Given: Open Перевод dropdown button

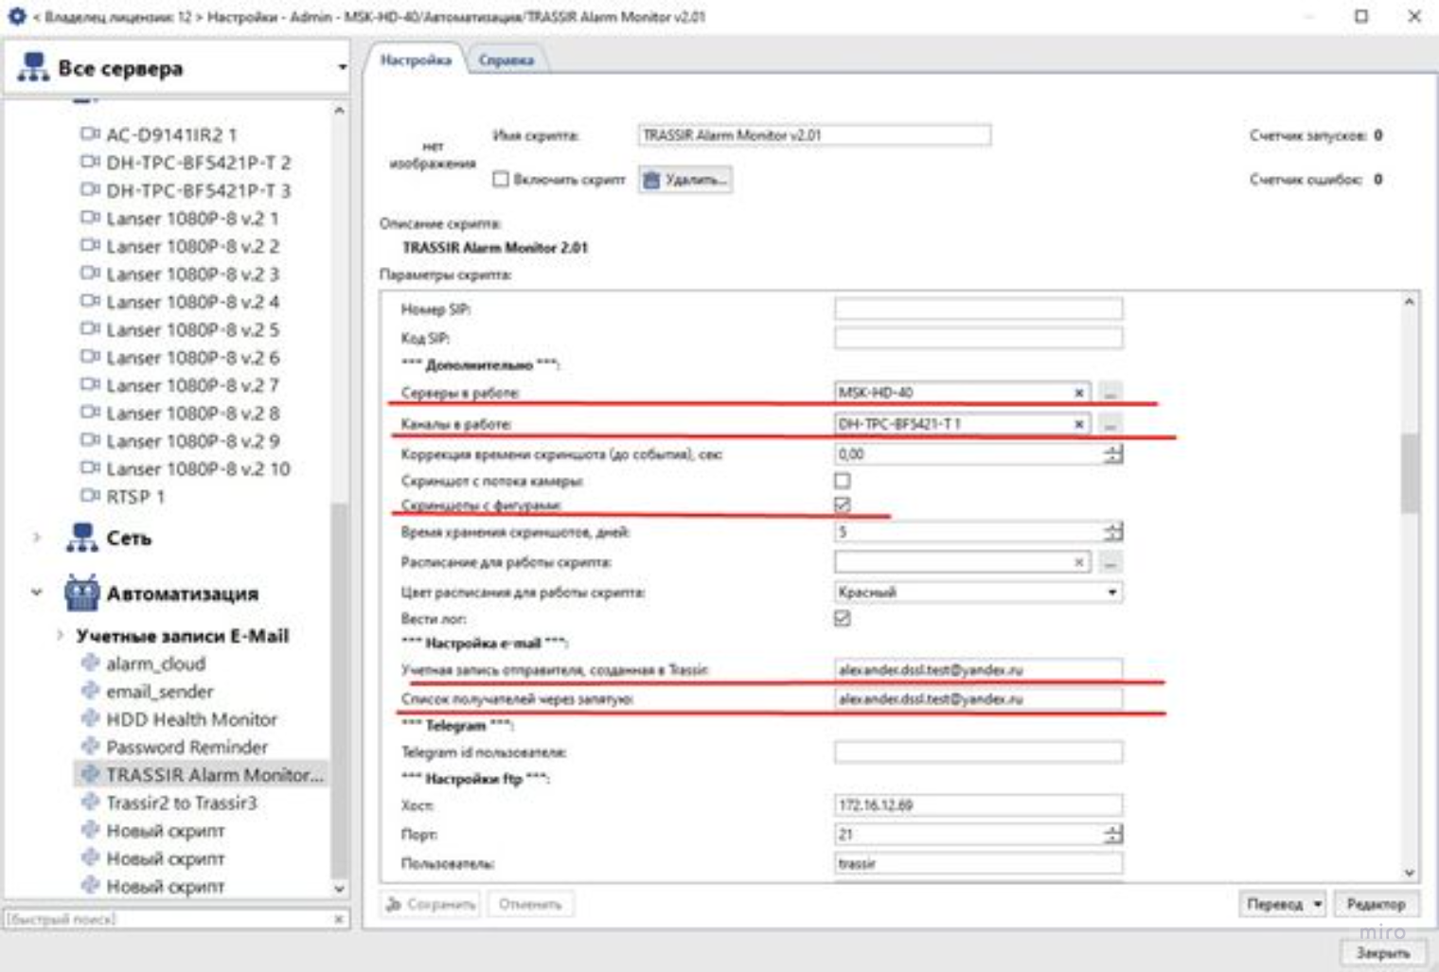Looking at the screenshot, I should (x=1282, y=904).
